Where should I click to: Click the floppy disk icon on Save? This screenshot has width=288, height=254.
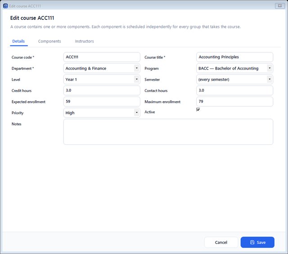point(252,242)
